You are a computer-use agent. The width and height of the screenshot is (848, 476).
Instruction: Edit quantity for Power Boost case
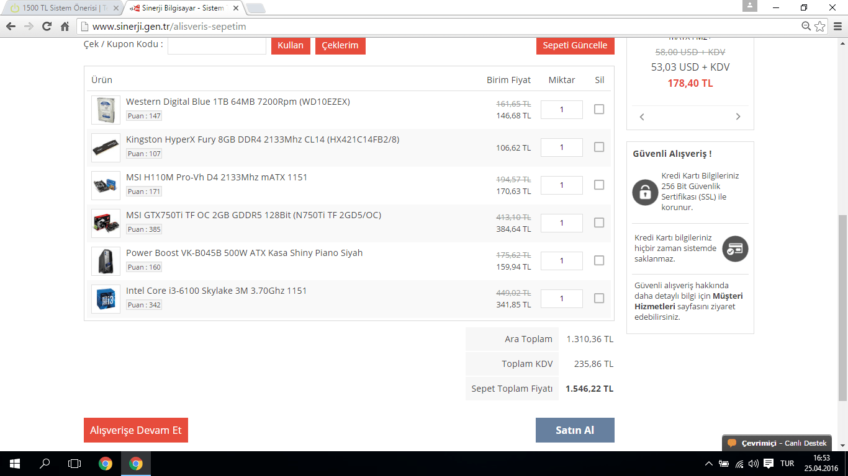click(562, 261)
